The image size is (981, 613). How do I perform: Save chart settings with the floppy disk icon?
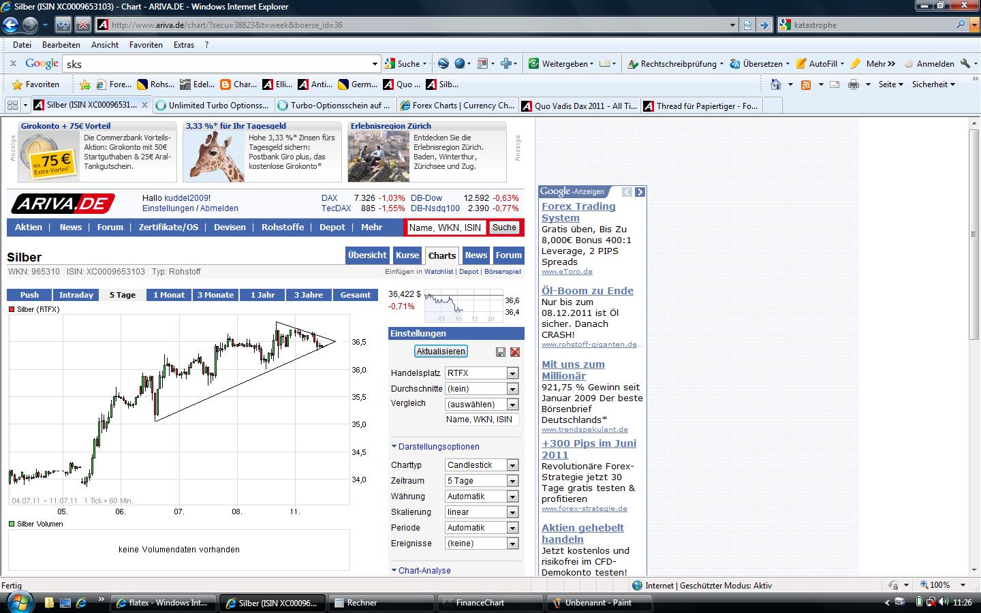click(501, 351)
